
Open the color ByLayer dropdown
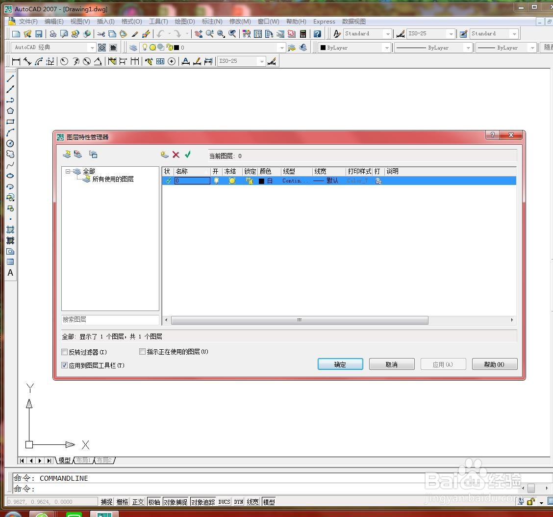pos(387,47)
